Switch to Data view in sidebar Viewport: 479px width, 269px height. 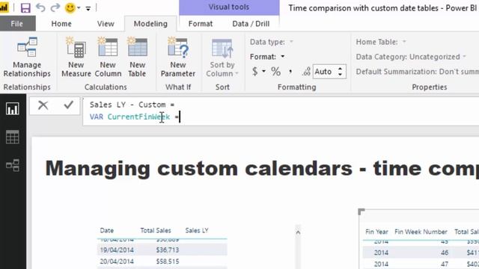13,137
